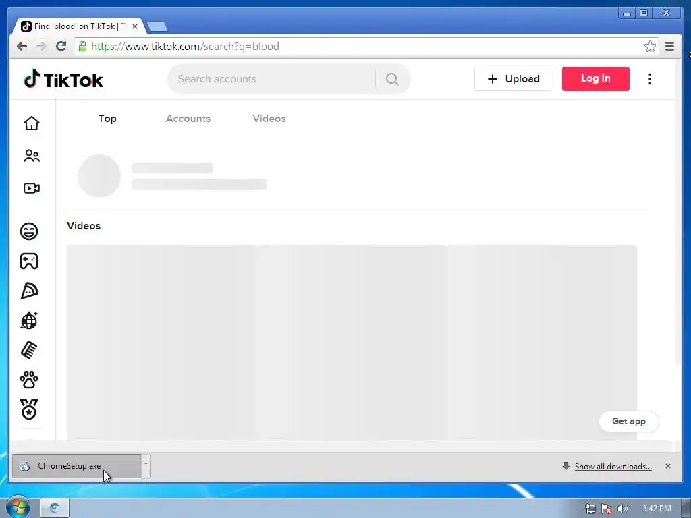Go back with browser back arrow
Screen dimensions: 691x518
[x=22, y=47]
